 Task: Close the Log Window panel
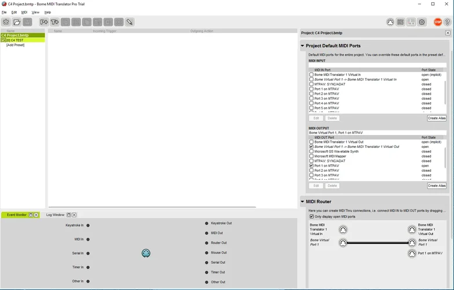tap(74, 215)
